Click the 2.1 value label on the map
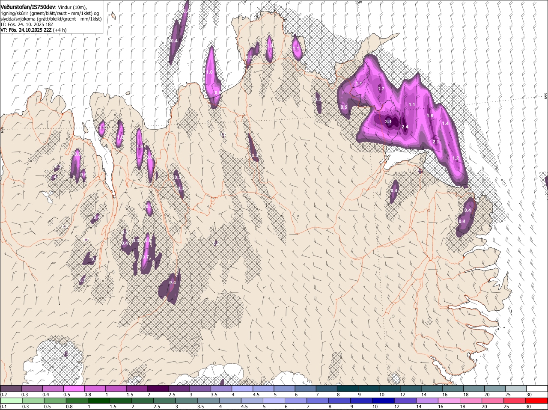The height and width of the screenshot is (410, 548). coord(436,142)
